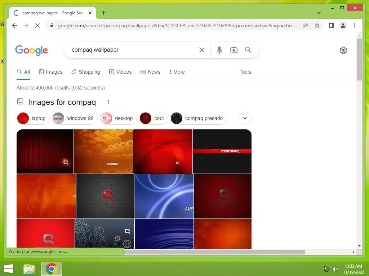The width and height of the screenshot is (369, 276).
Task: Click the vertical page scrollbar
Action: pyautogui.click(x=359, y=59)
